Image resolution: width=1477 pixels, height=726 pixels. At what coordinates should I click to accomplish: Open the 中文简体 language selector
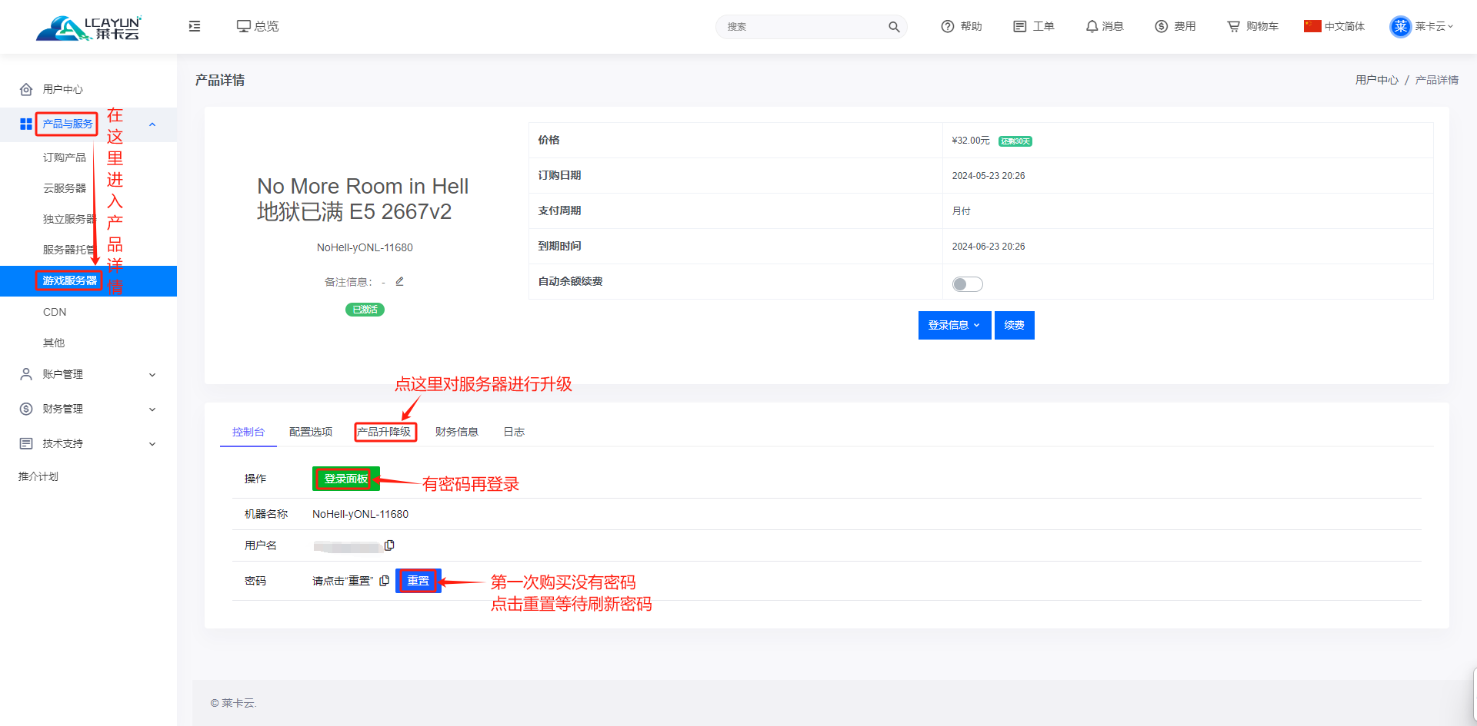1335,26
